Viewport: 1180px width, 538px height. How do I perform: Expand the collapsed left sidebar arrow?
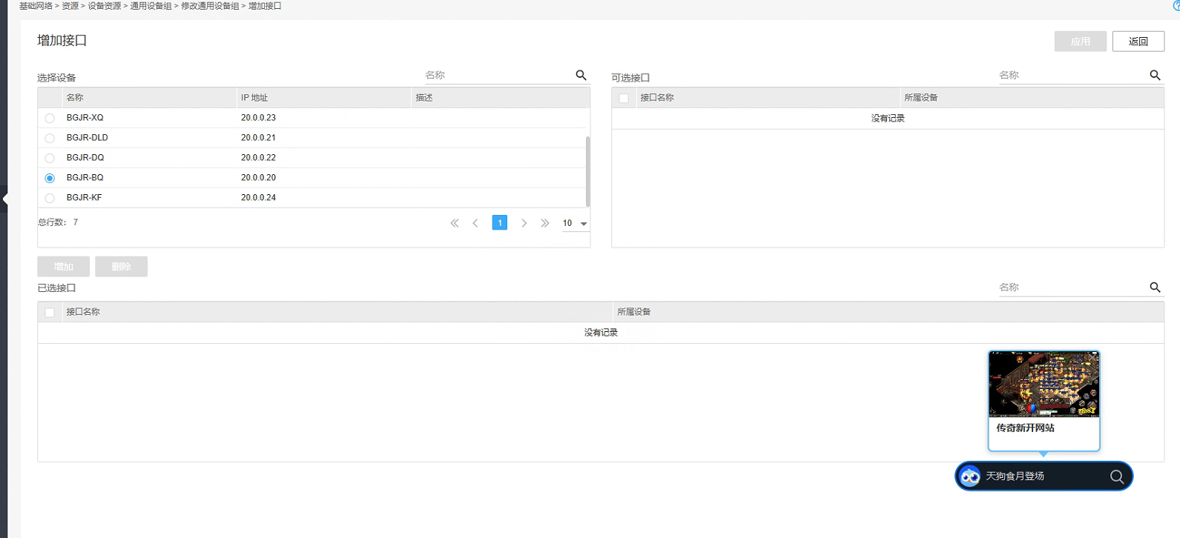pyautogui.click(x=4, y=199)
